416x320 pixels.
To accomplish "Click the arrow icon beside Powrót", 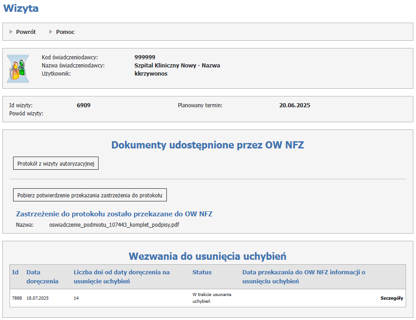I will click(11, 32).
